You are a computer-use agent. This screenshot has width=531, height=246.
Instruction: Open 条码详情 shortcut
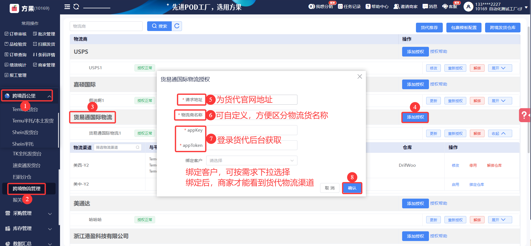click(44, 55)
